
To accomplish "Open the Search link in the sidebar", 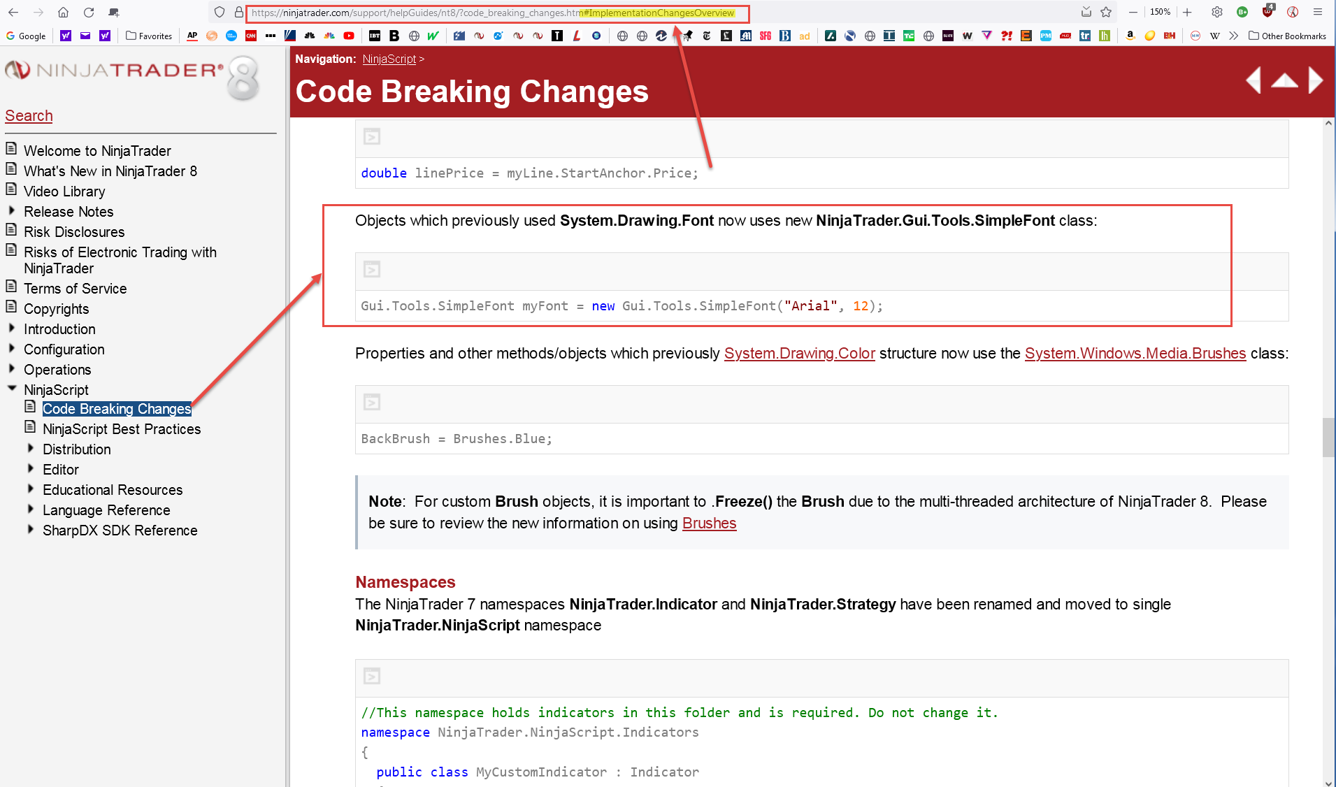I will coord(29,116).
